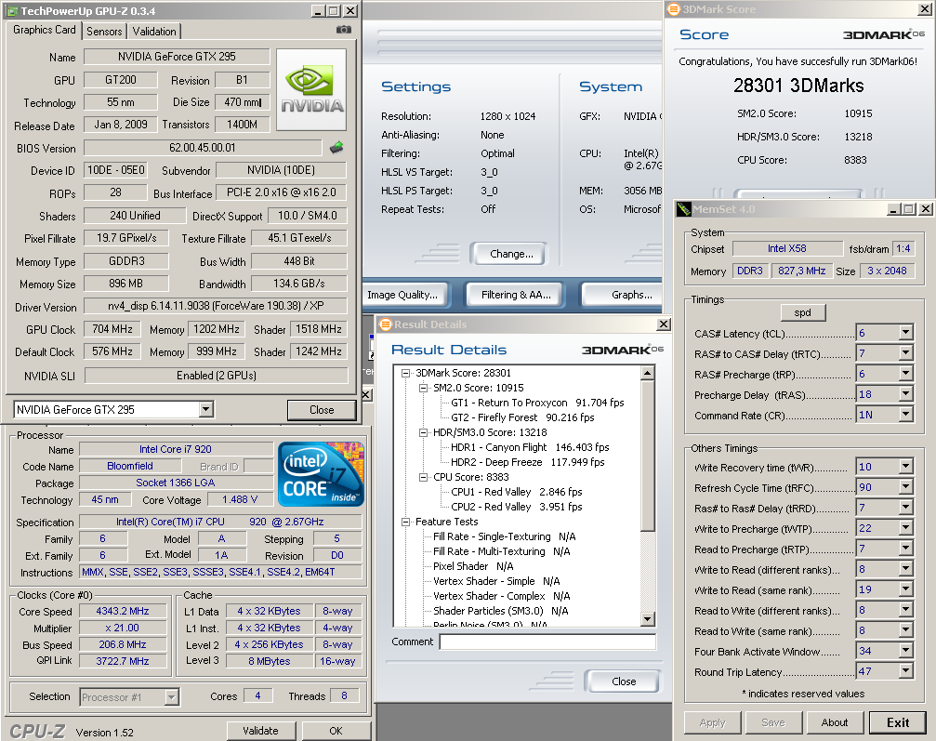Image resolution: width=936 pixels, height=741 pixels.
Task: Select GT2 - Firefly Forest row
Action: point(522,418)
